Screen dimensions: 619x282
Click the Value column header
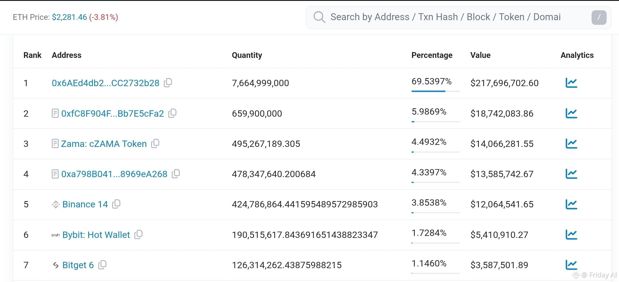(x=480, y=55)
